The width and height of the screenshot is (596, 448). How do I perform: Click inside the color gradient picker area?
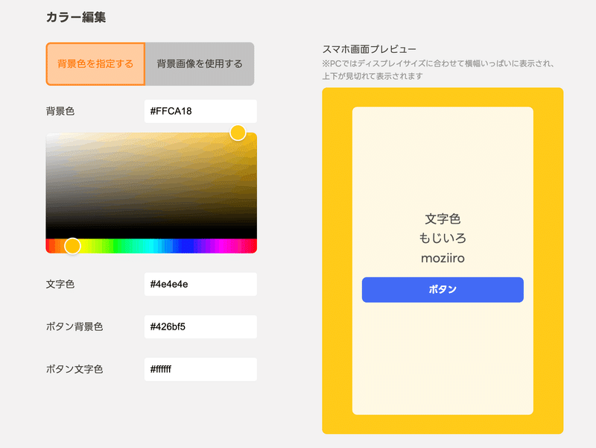151,186
